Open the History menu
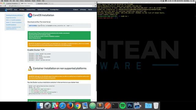The image size is (196, 110). [x=22, y=1]
